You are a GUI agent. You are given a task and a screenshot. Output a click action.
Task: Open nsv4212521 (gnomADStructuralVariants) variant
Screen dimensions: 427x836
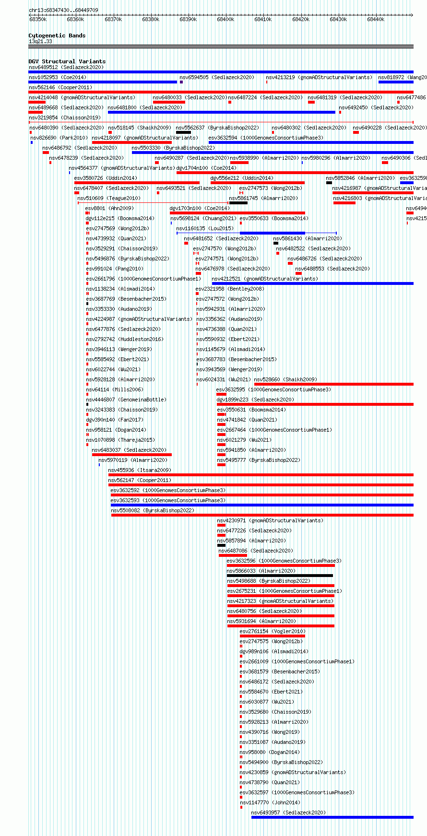pyautogui.click(x=264, y=279)
